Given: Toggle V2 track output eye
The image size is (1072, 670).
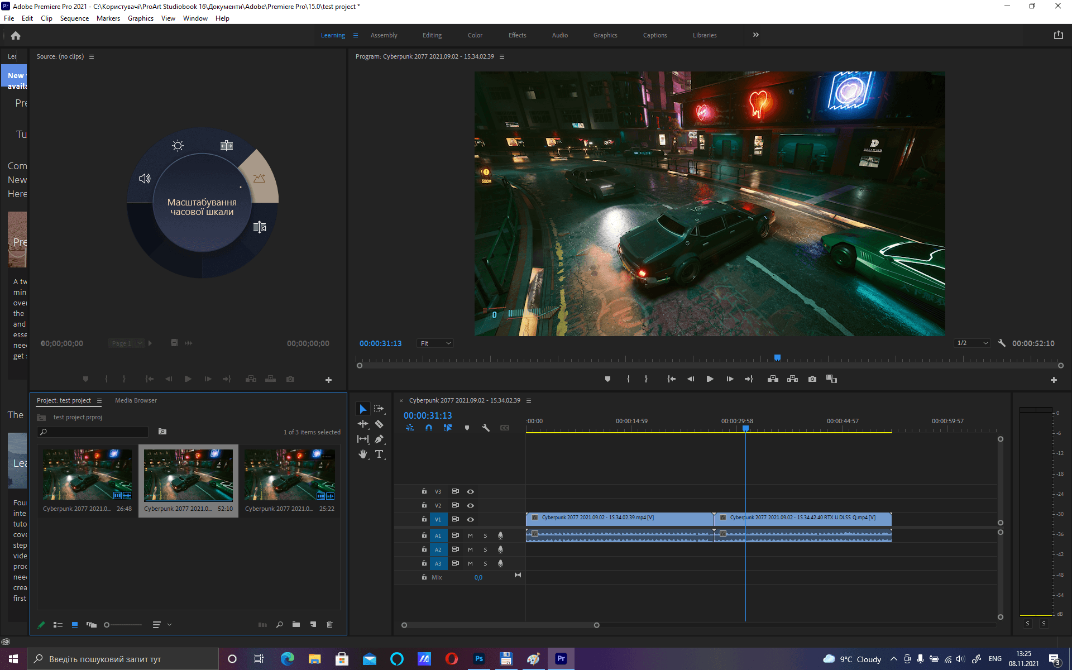Looking at the screenshot, I should click(471, 505).
